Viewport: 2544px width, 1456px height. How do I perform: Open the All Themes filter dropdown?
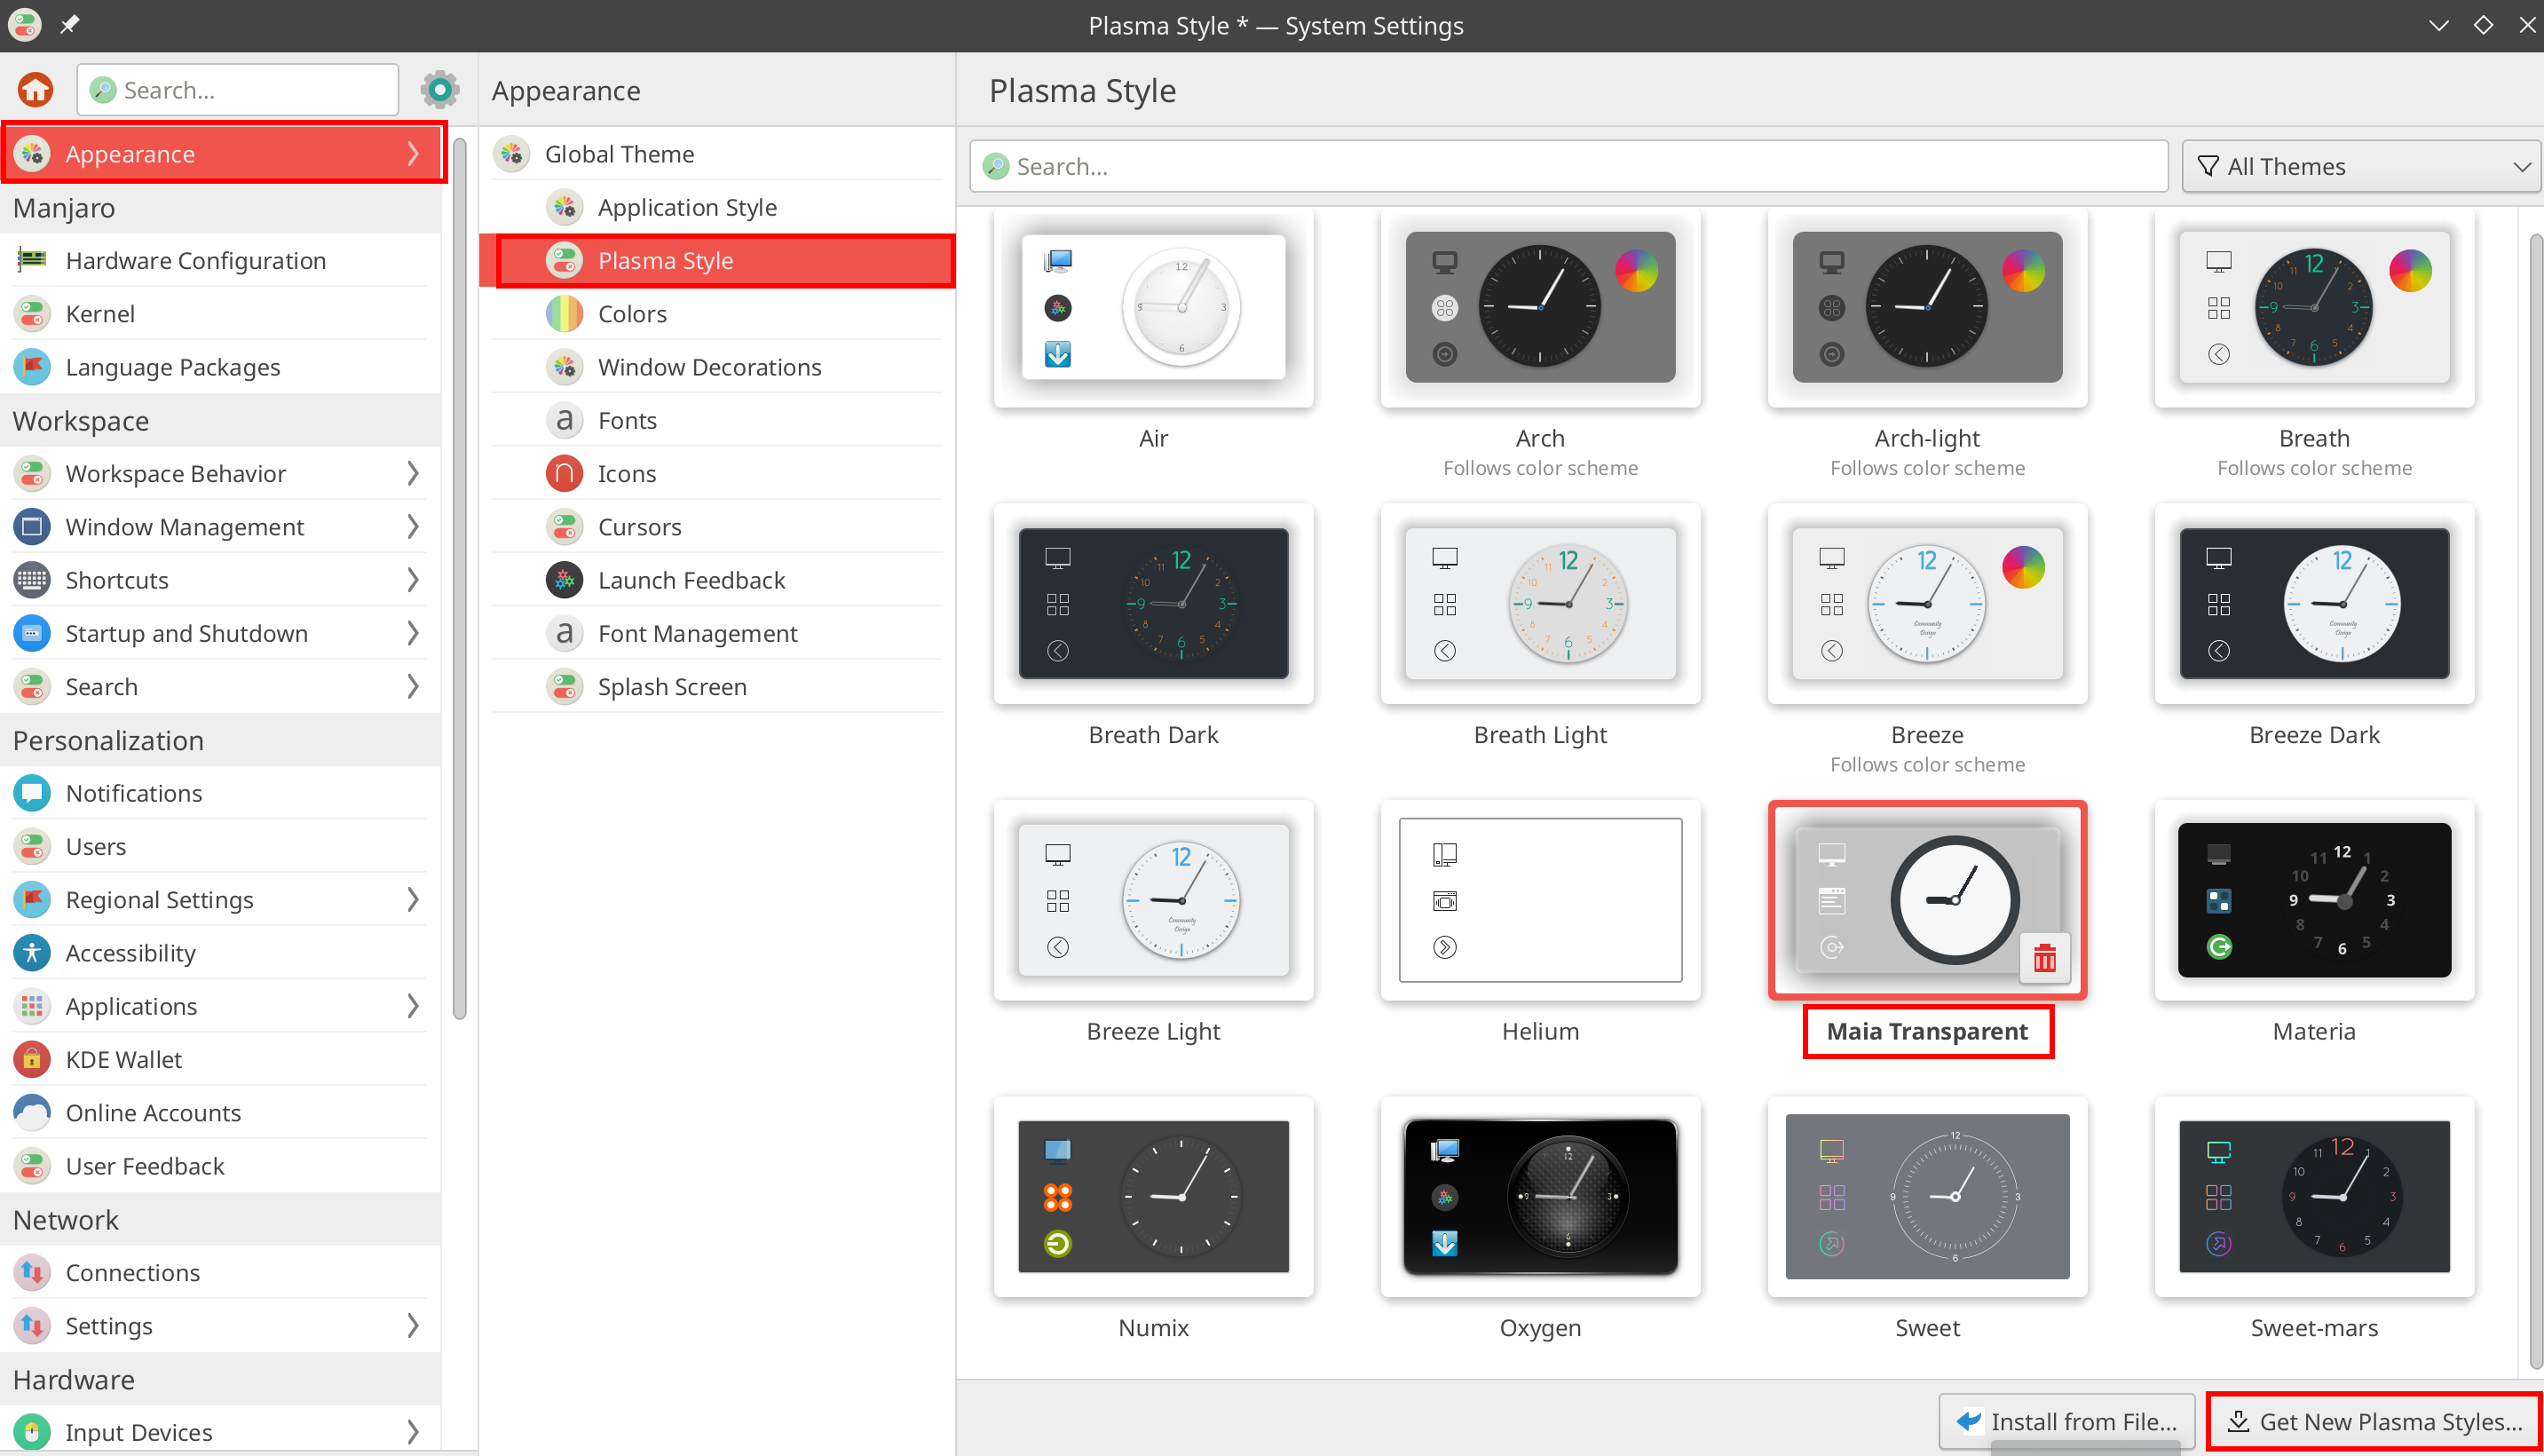coord(2362,166)
